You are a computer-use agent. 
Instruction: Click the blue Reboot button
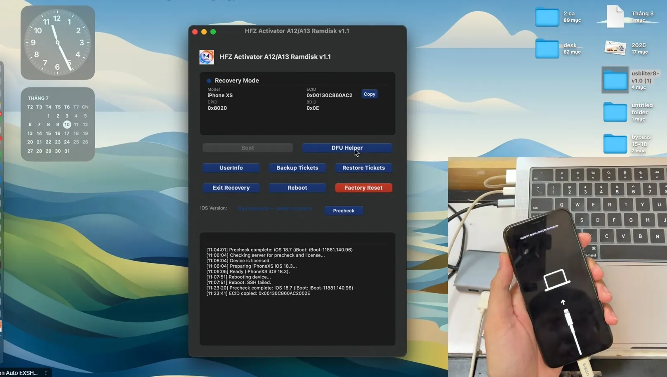297,188
